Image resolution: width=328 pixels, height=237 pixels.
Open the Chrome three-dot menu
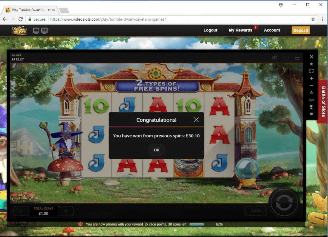(x=322, y=19)
